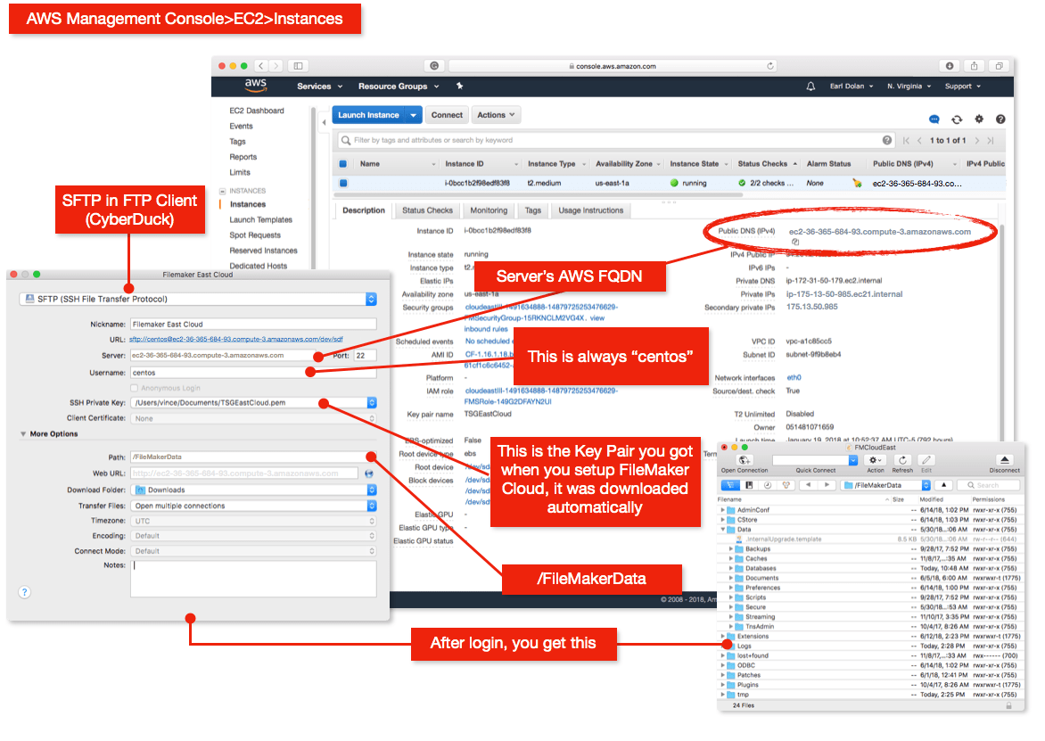Show History view in FMCloudEast
Image resolution: width=1045 pixels, height=741 pixels.
tap(767, 485)
